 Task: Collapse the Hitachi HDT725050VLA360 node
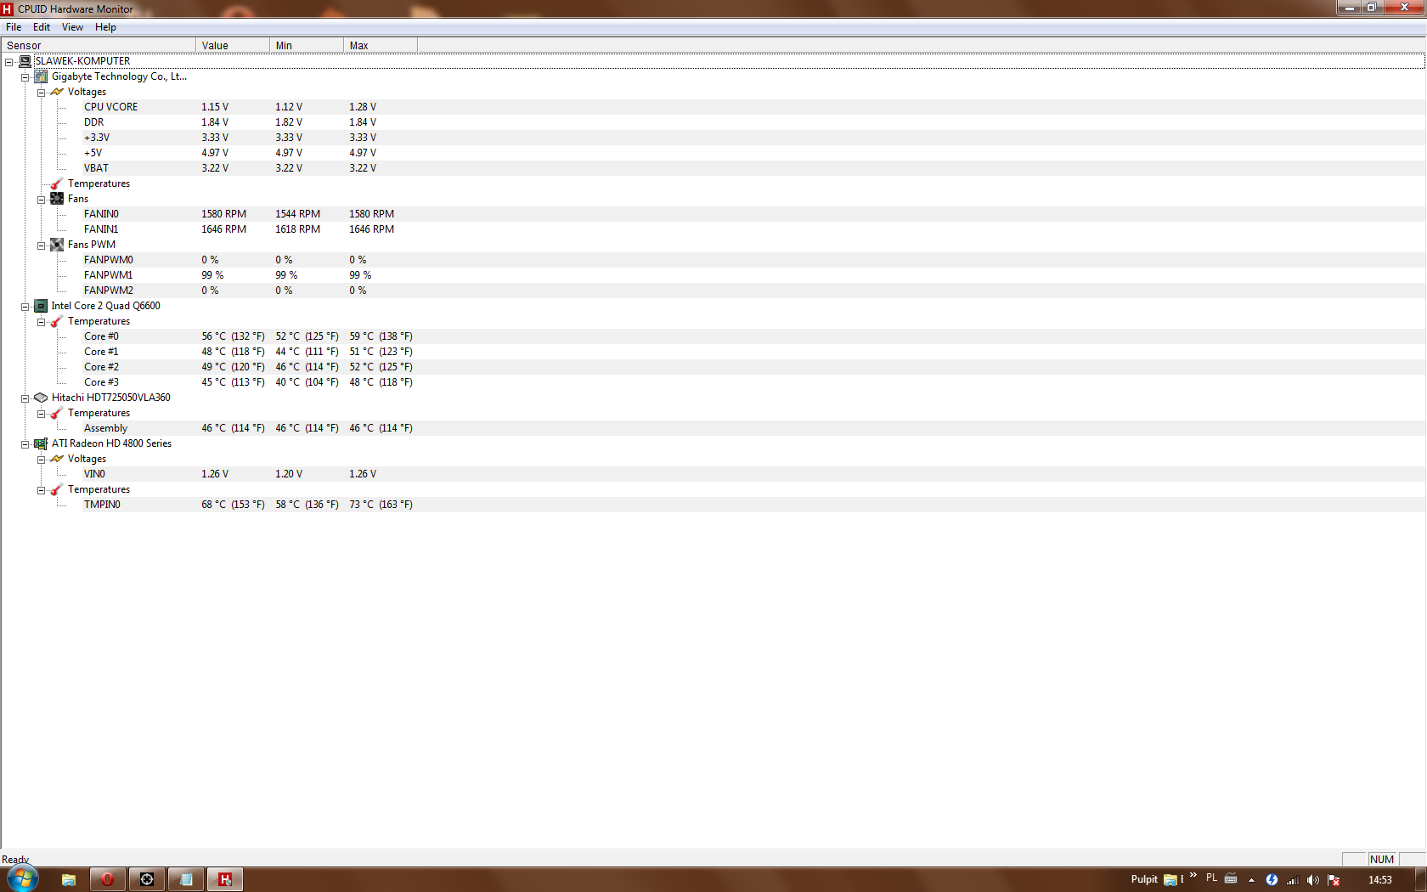coord(25,398)
